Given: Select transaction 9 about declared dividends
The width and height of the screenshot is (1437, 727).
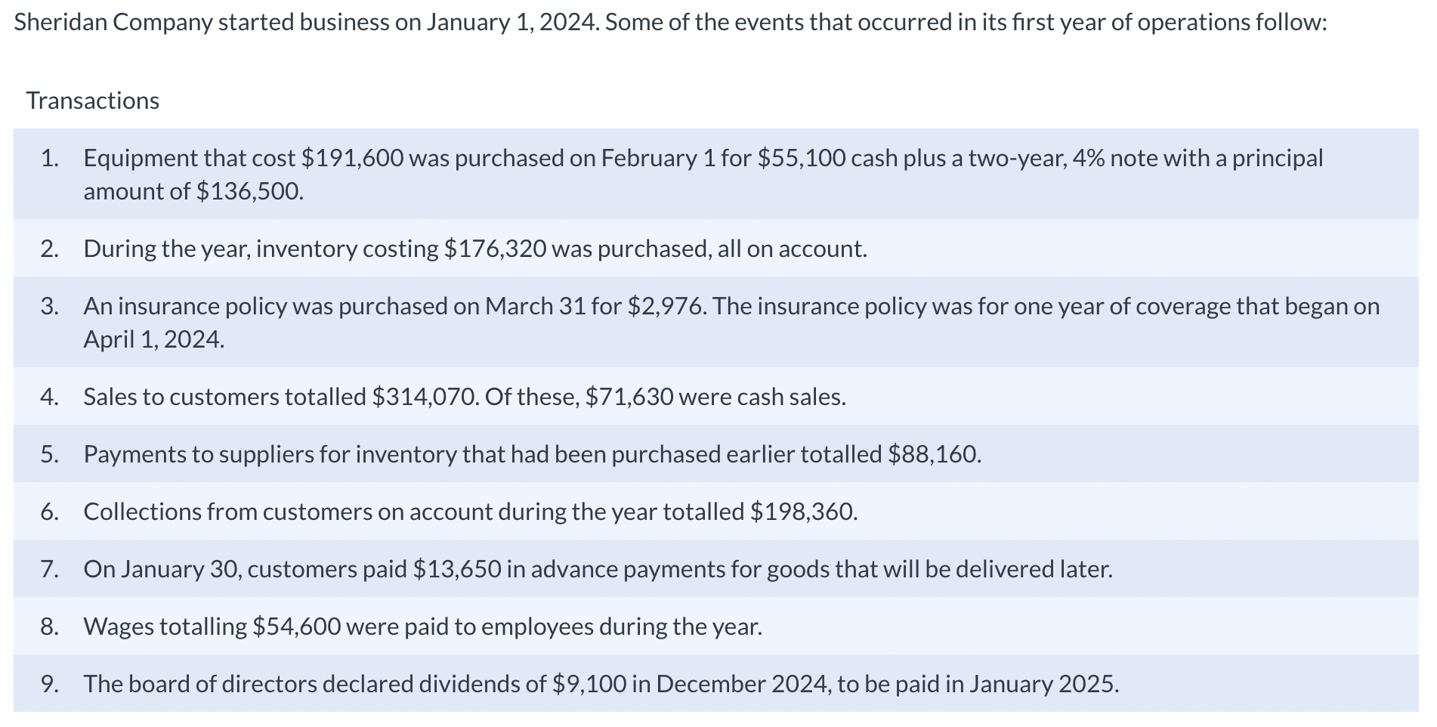Looking at the screenshot, I should [x=715, y=684].
